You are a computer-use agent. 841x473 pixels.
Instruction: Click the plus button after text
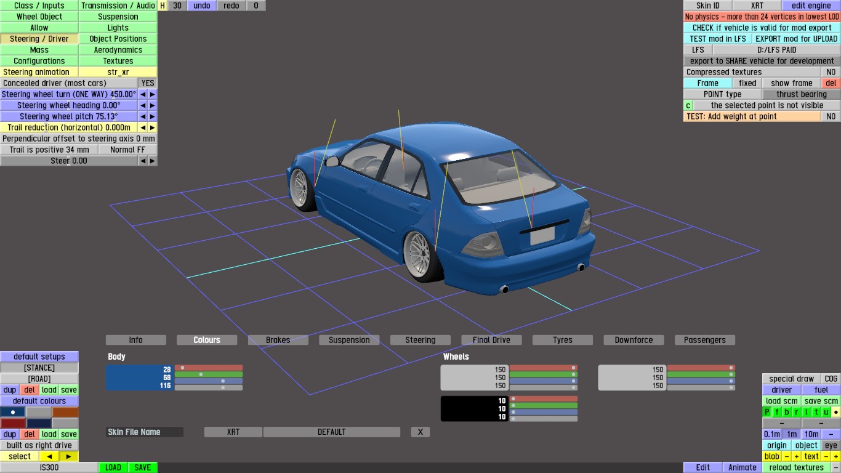[836, 456]
